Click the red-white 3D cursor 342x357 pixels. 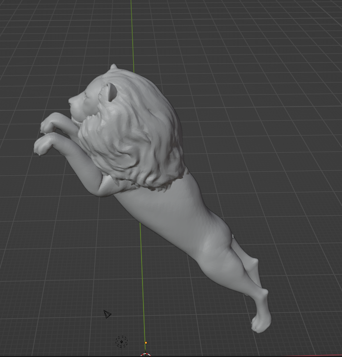click(x=145, y=355)
